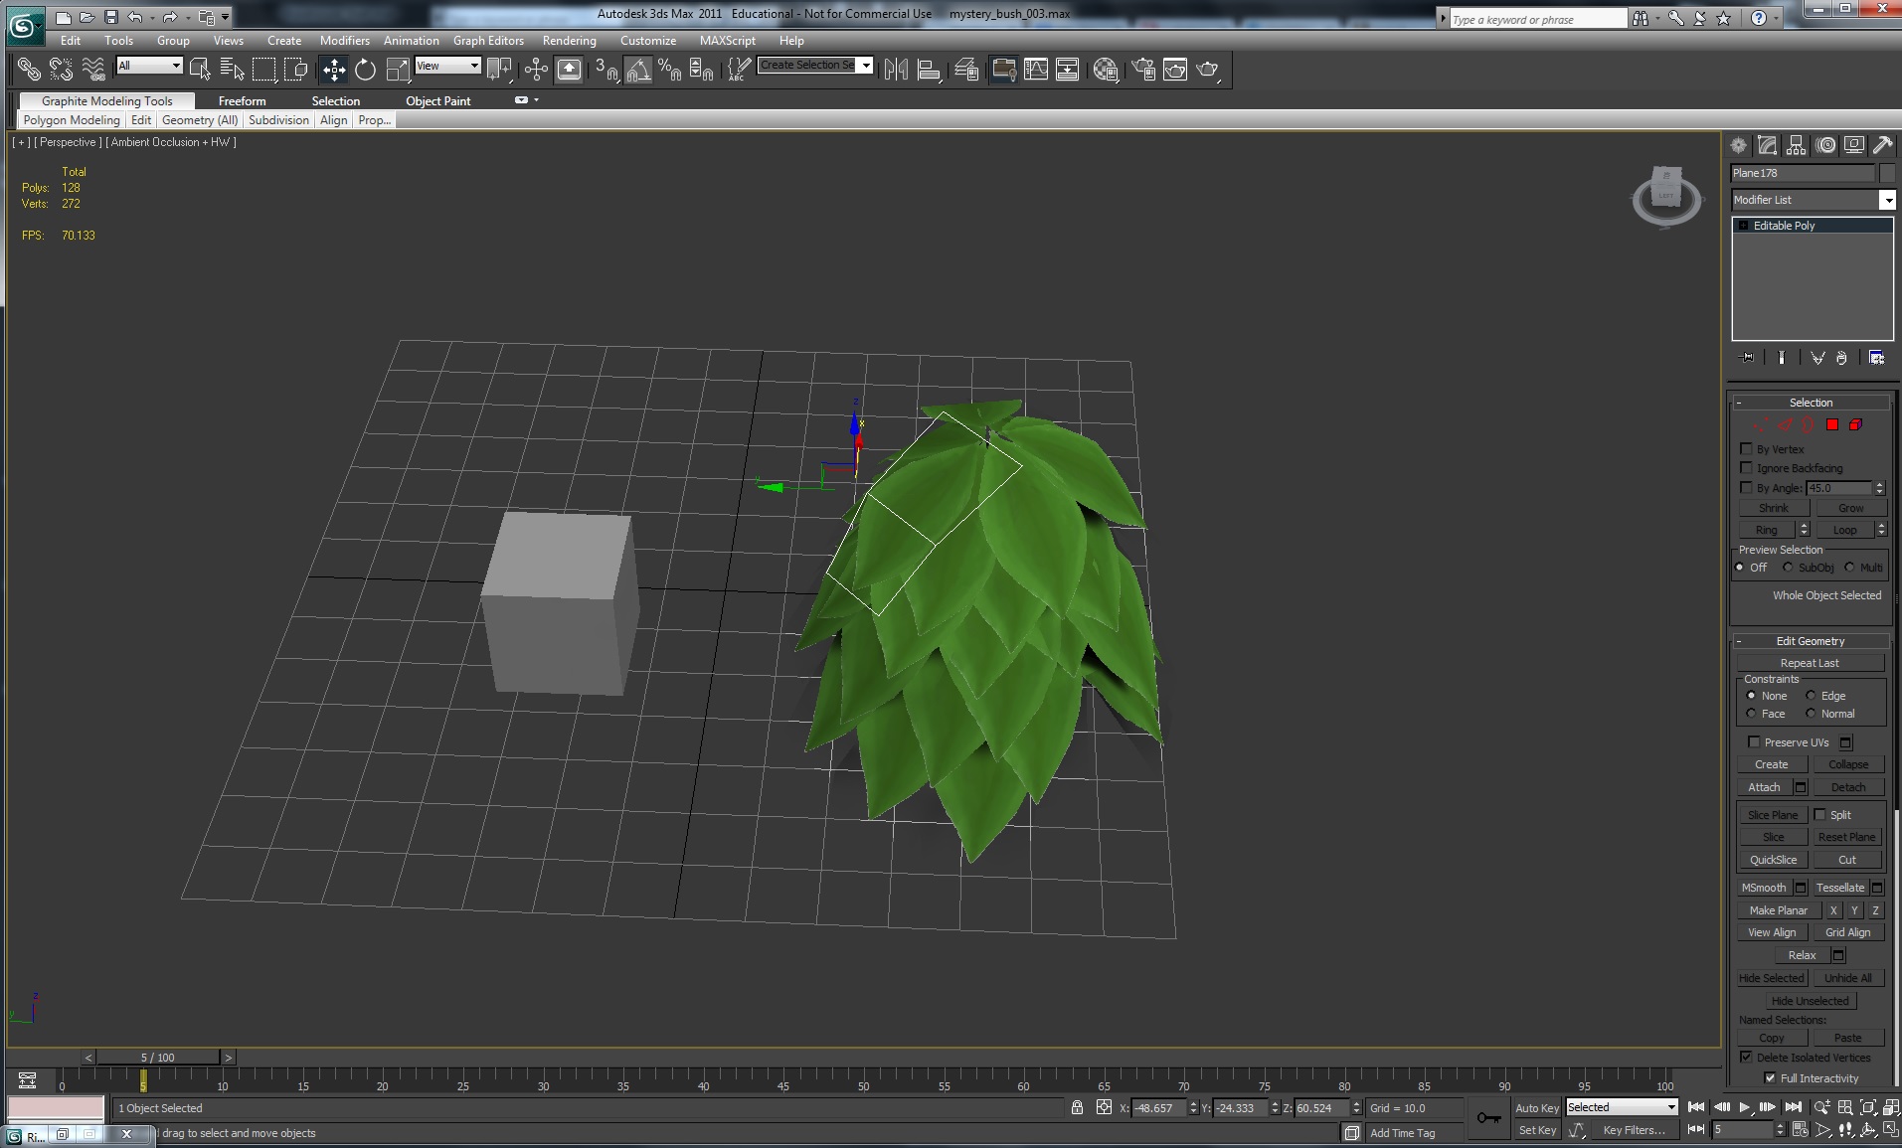Screen dimensions: 1902x1148
Task: Open Key Filters dialog
Action: [x=1634, y=1130]
